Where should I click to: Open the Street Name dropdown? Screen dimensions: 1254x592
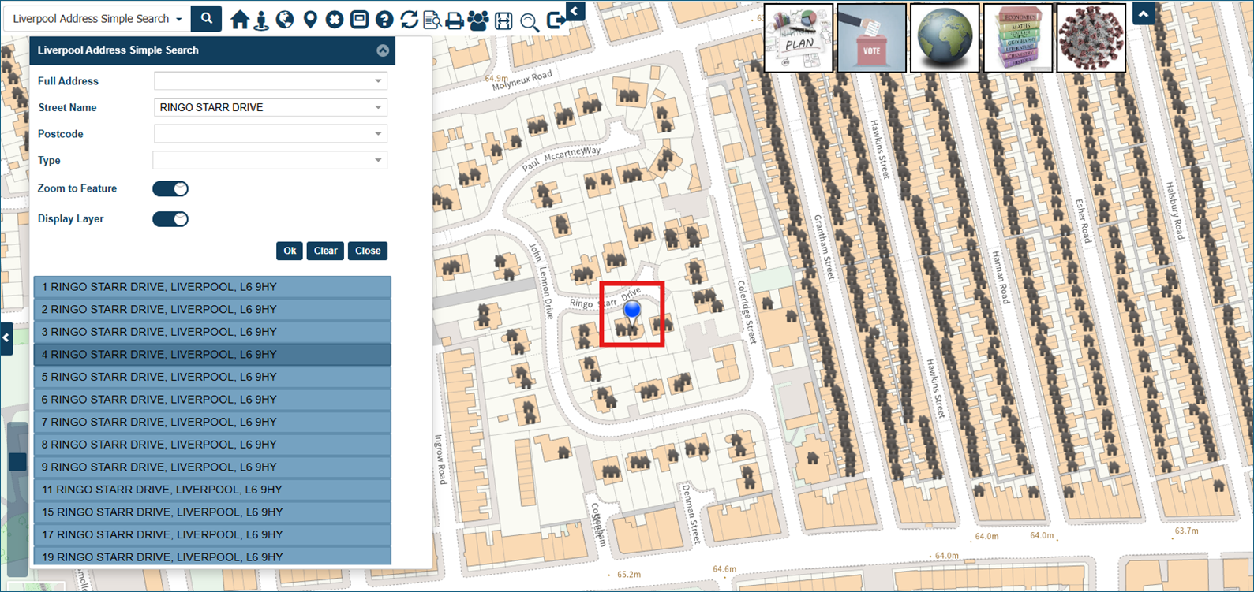271,107
